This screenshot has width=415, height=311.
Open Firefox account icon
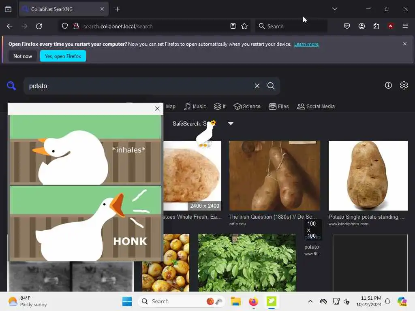[362, 26]
